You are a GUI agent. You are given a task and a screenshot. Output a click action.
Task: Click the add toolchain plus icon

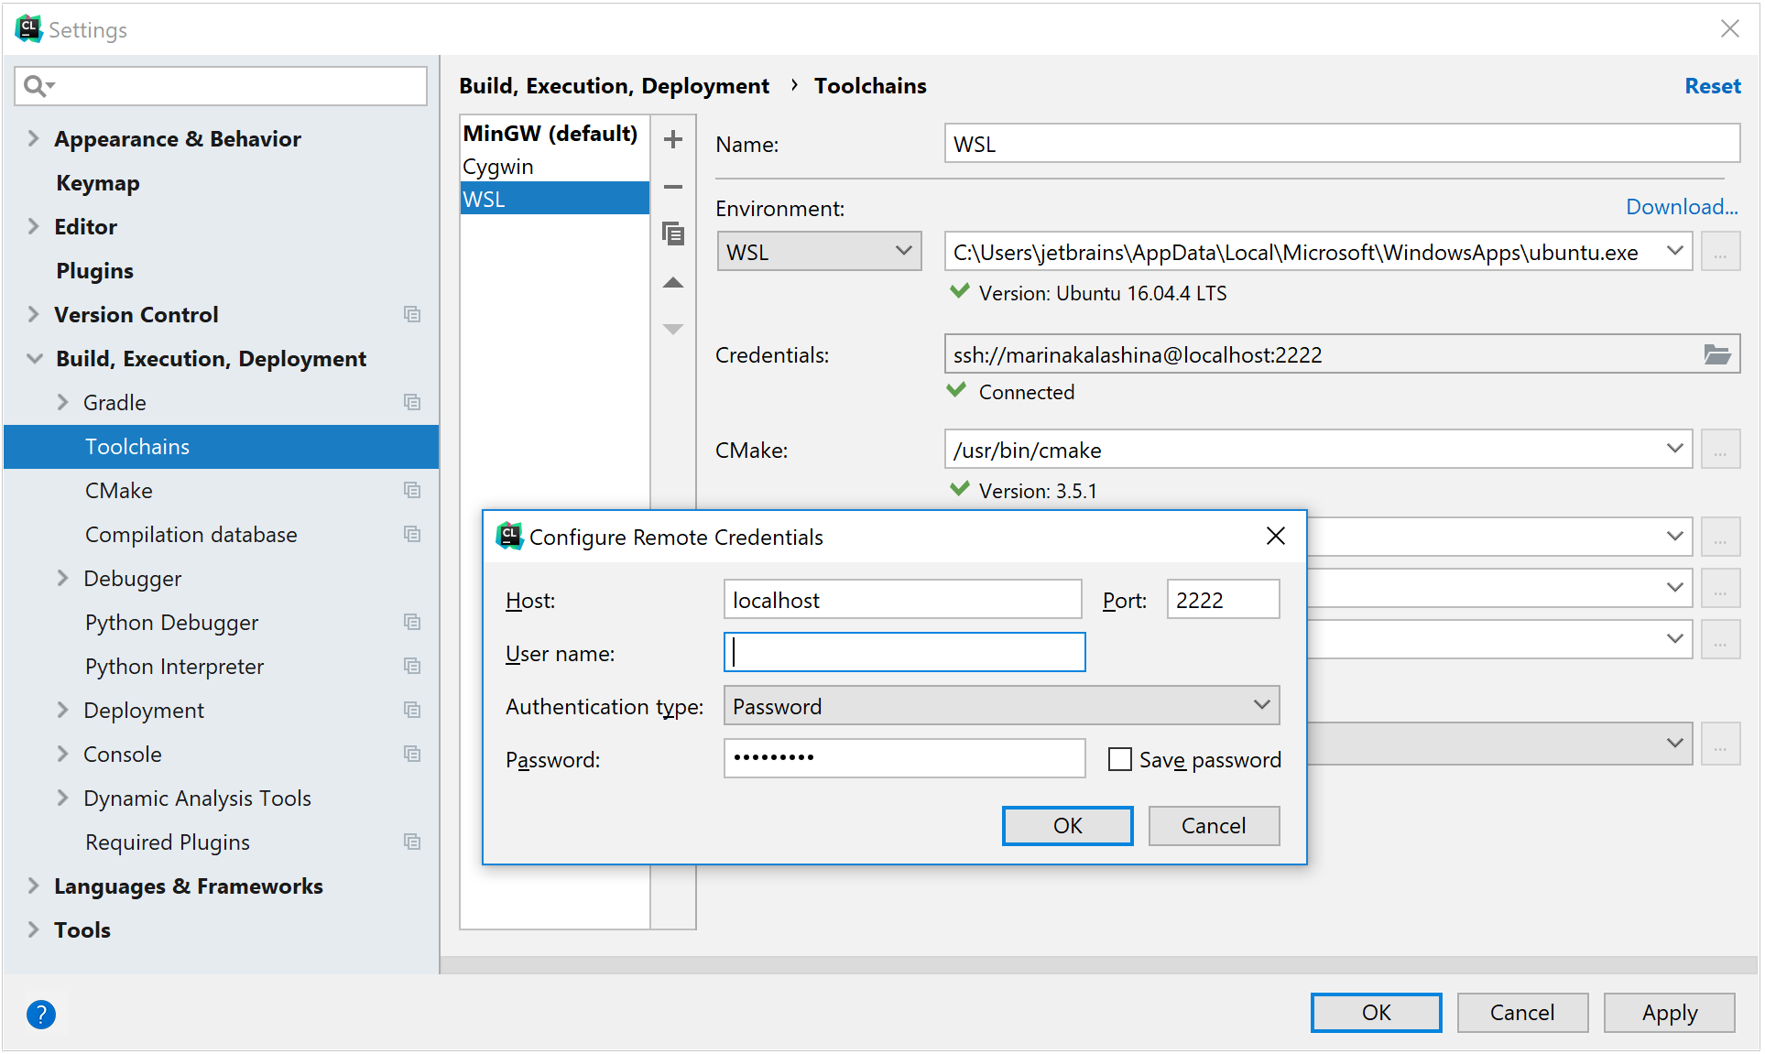pyautogui.click(x=673, y=139)
